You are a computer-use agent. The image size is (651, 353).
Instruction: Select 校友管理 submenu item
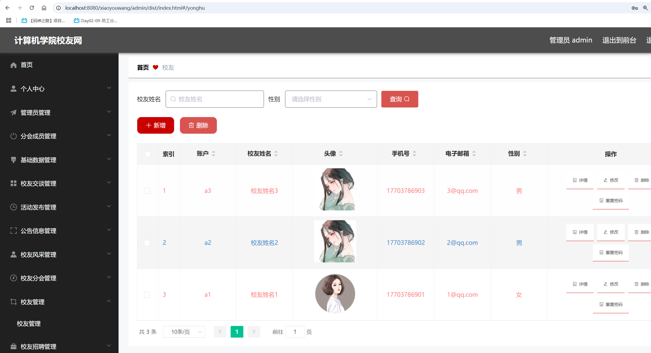click(59, 324)
